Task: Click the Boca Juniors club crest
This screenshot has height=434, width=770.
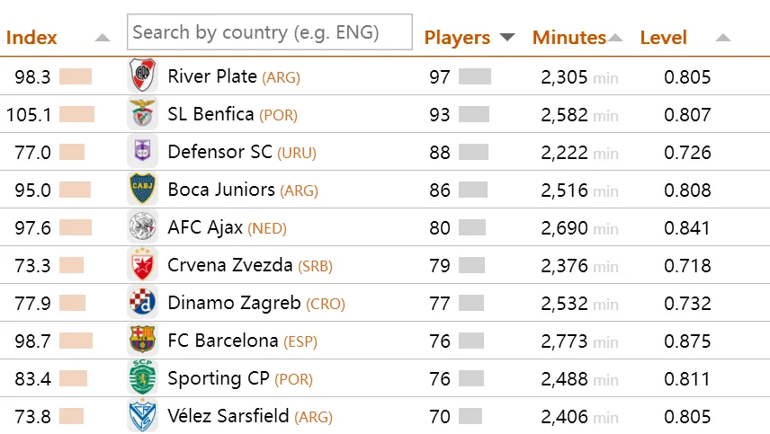Action: (142, 190)
